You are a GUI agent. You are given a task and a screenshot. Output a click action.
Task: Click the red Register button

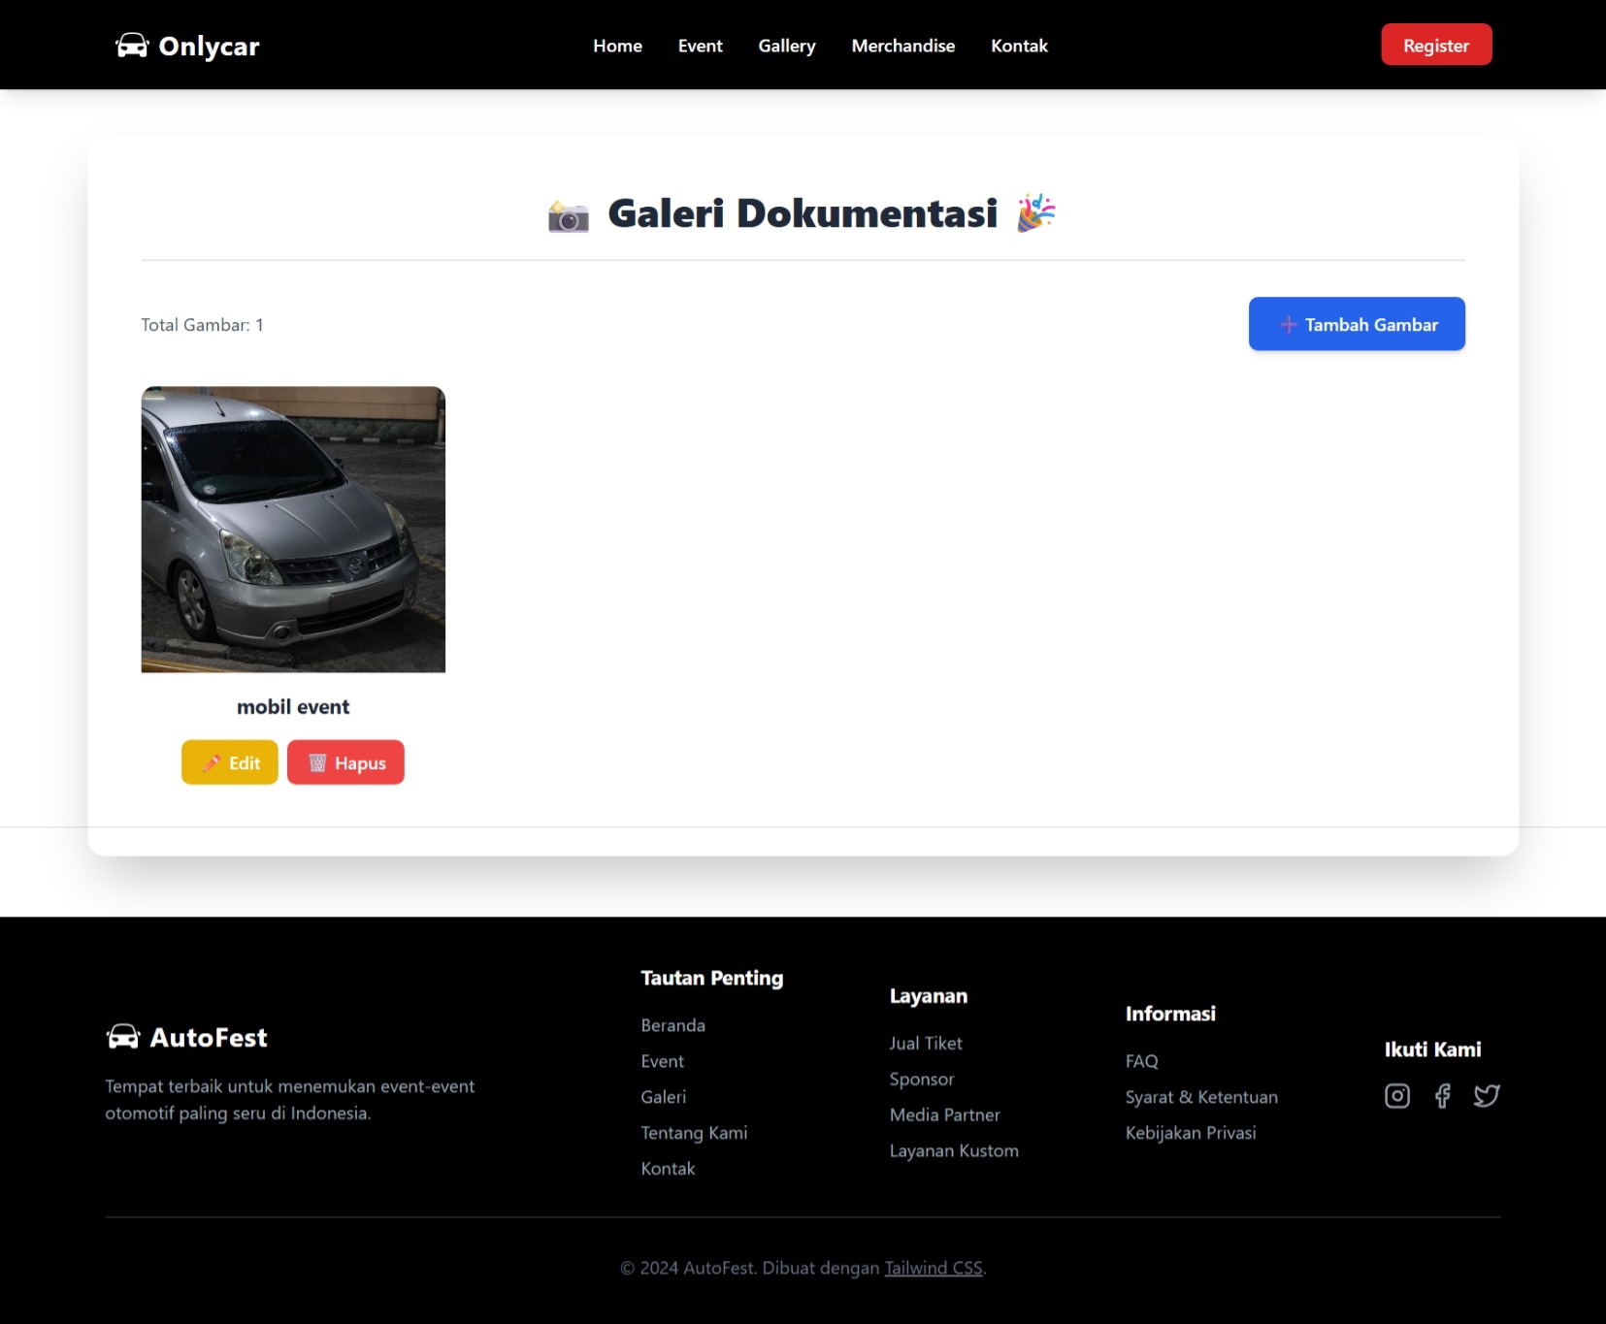click(x=1436, y=45)
